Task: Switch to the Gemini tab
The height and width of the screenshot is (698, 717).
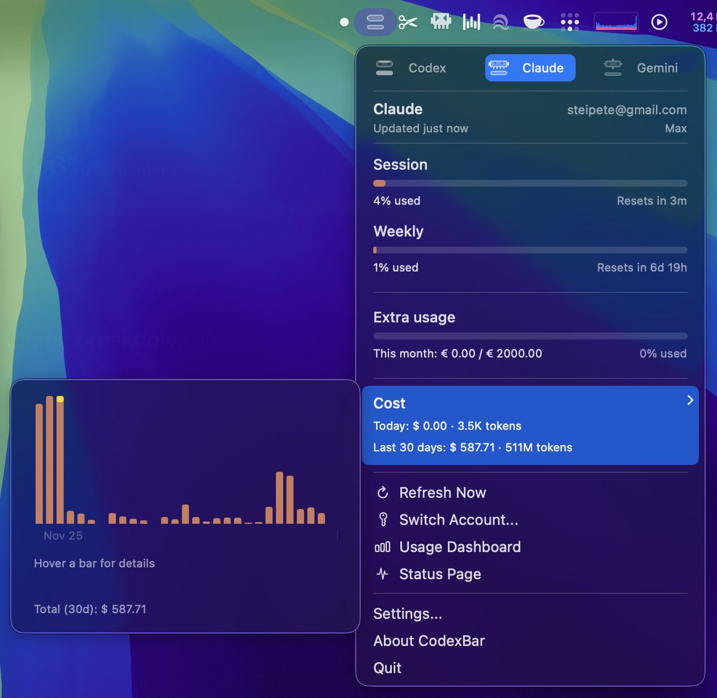Action: pos(641,68)
